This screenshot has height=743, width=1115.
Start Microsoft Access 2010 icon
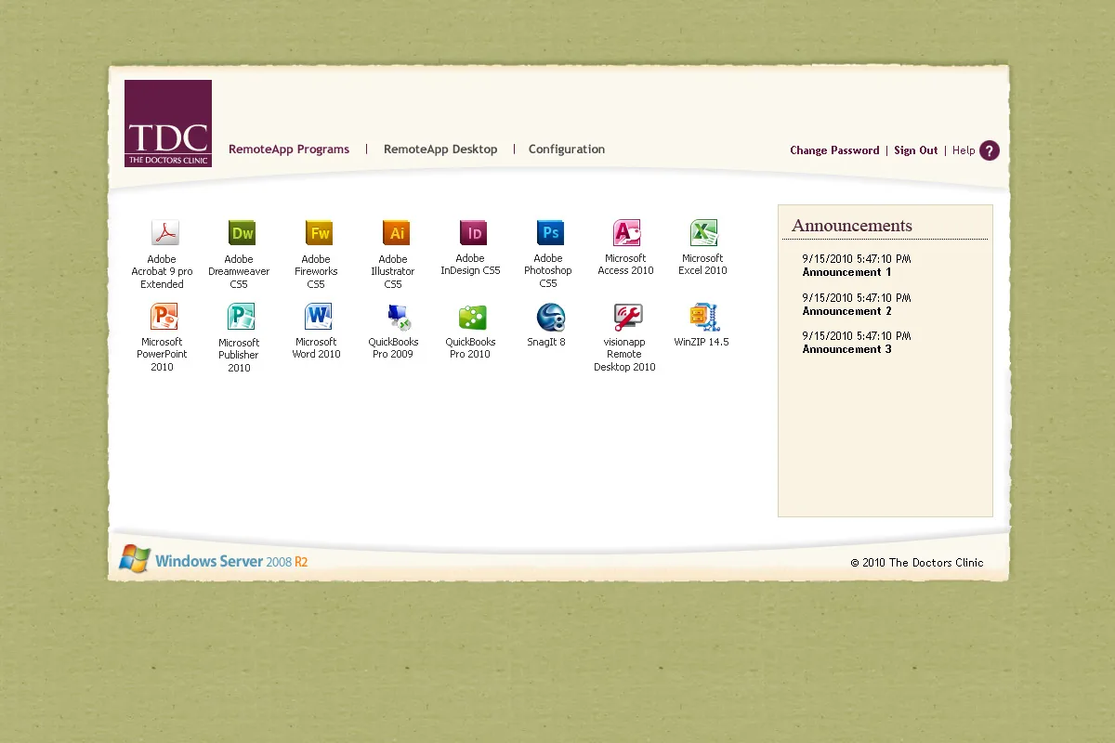click(627, 232)
